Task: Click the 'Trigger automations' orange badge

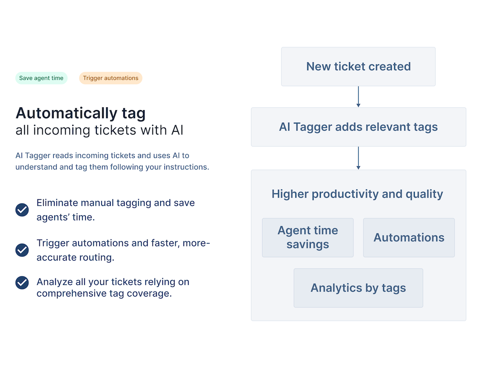Action: pos(110,78)
